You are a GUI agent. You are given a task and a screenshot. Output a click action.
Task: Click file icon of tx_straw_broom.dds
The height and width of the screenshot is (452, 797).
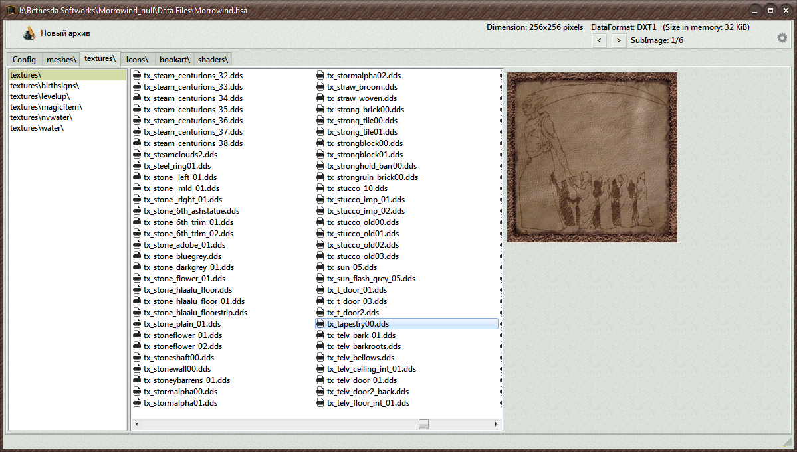click(x=320, y=87)
